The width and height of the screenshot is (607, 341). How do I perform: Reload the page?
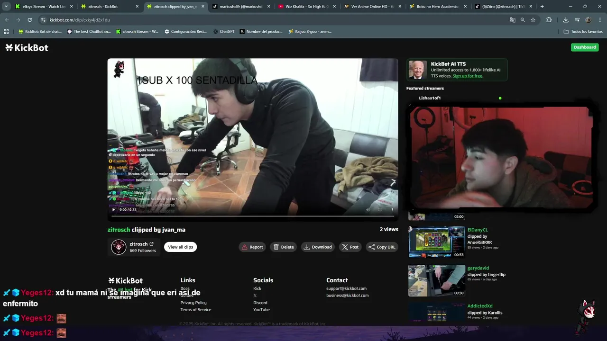[29, 20]
